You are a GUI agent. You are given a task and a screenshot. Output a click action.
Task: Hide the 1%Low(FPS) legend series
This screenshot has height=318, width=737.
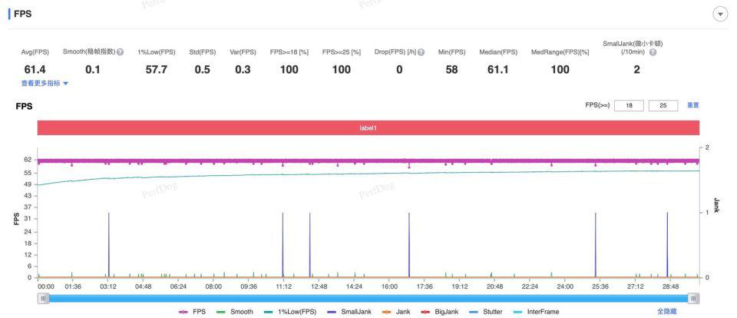(x=289, y=311)
